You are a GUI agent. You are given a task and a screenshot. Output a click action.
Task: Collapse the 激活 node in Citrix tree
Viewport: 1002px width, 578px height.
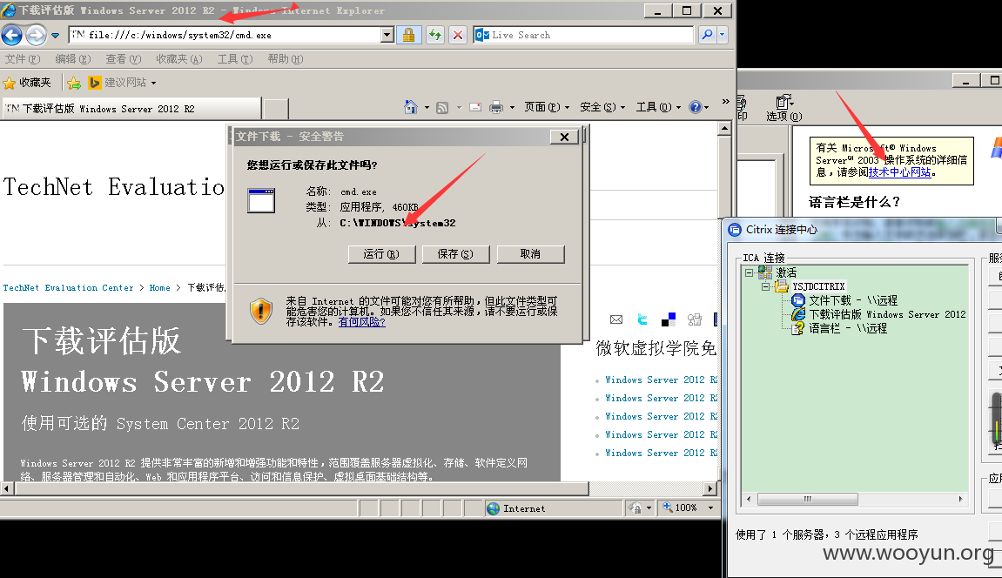tap(749, 272)
